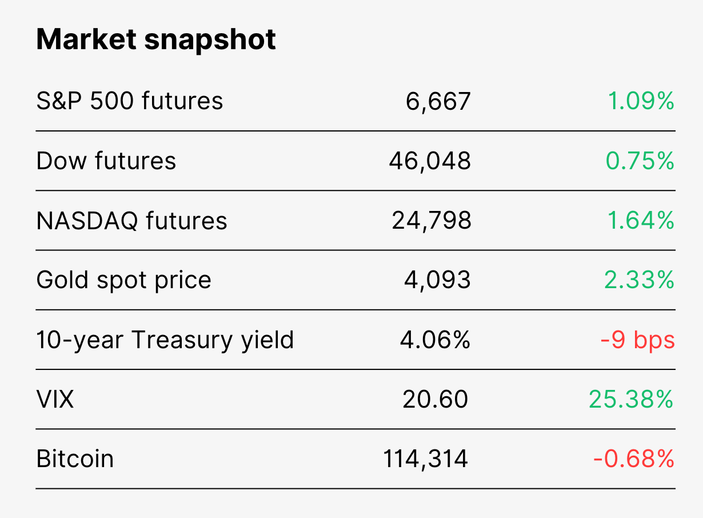Click the gold price 4,093
The width and height of the screenshot is (703, 518).
[437, 280]
